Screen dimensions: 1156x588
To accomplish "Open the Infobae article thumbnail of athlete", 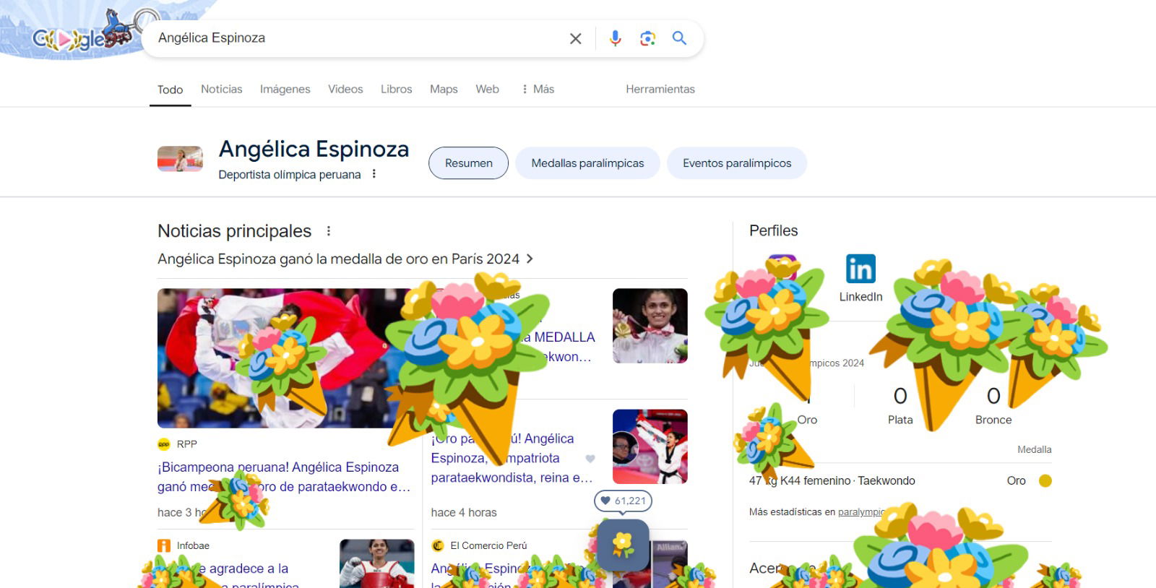I will [377, 563].
